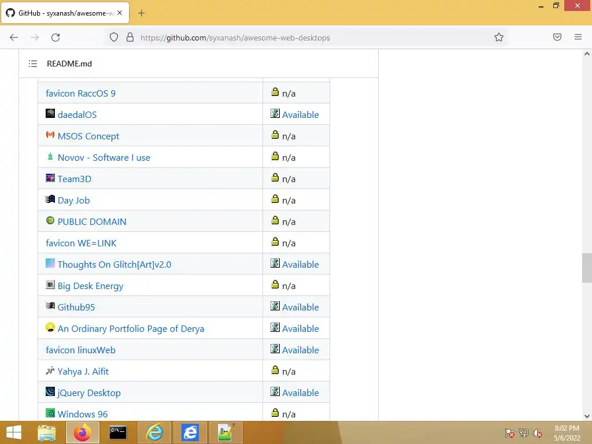Open the Command Prompt taskbar icon
Image resolution: width=592 pixels, height=444 pixels.
coord(118,432)
